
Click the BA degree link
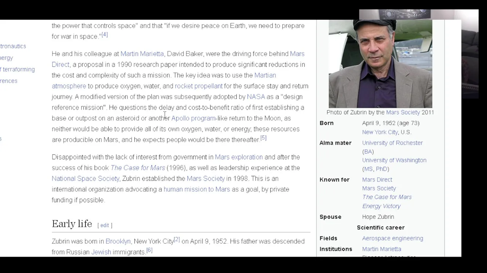tap(368, 151)
